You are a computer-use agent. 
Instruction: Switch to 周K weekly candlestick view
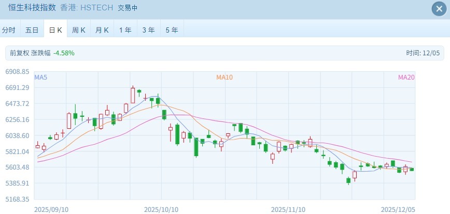coord(79,30)
